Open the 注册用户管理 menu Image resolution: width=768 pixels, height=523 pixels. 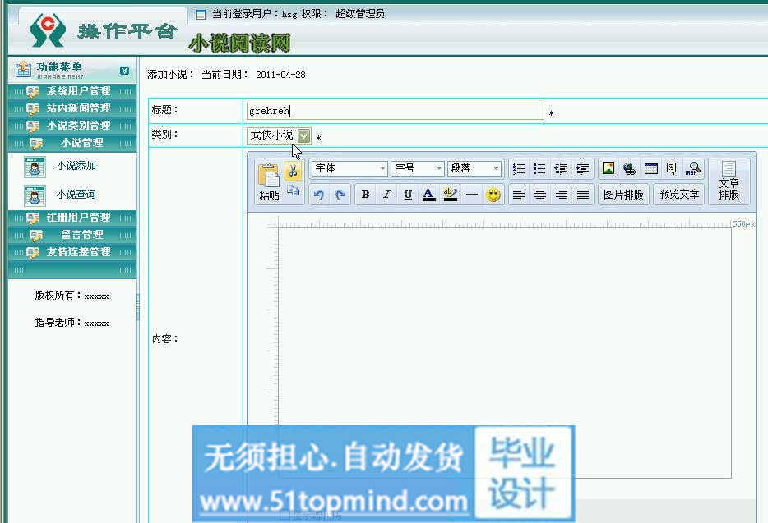pos(72,218)
